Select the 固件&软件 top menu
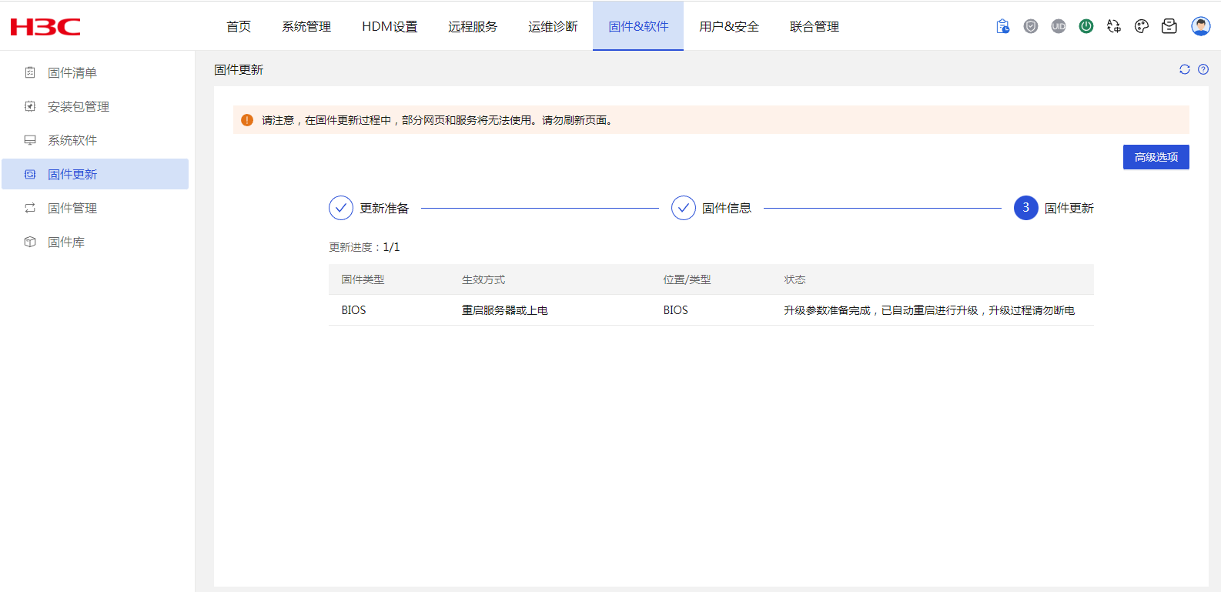This screenshot has width=1221, height=592. pyautogui.click(x=638, y=26)
